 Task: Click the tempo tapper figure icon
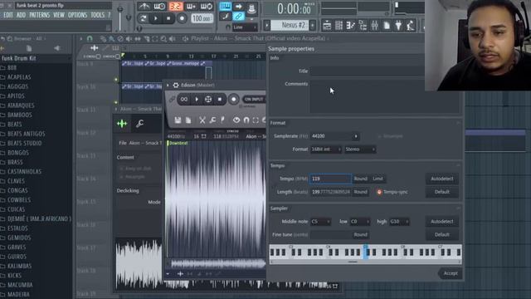(x=411, y=26)
